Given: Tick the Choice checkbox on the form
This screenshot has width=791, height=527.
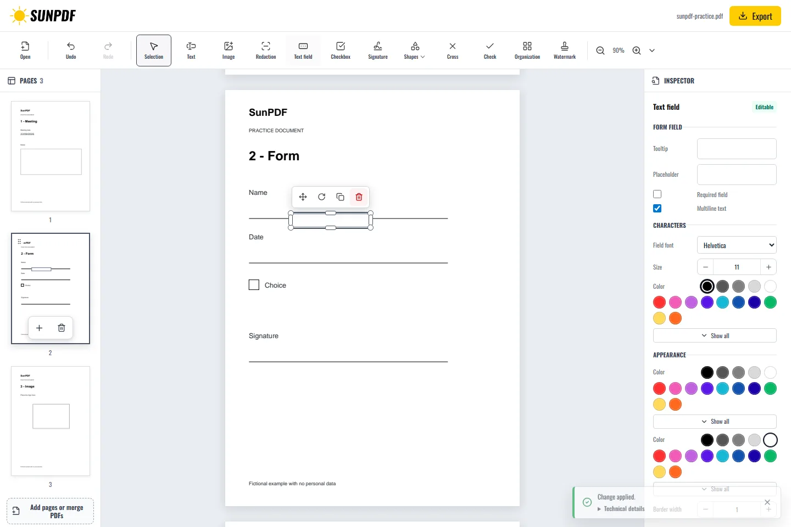Looking at the screenshot, I should pyautogui.click(x=254, y=285).
